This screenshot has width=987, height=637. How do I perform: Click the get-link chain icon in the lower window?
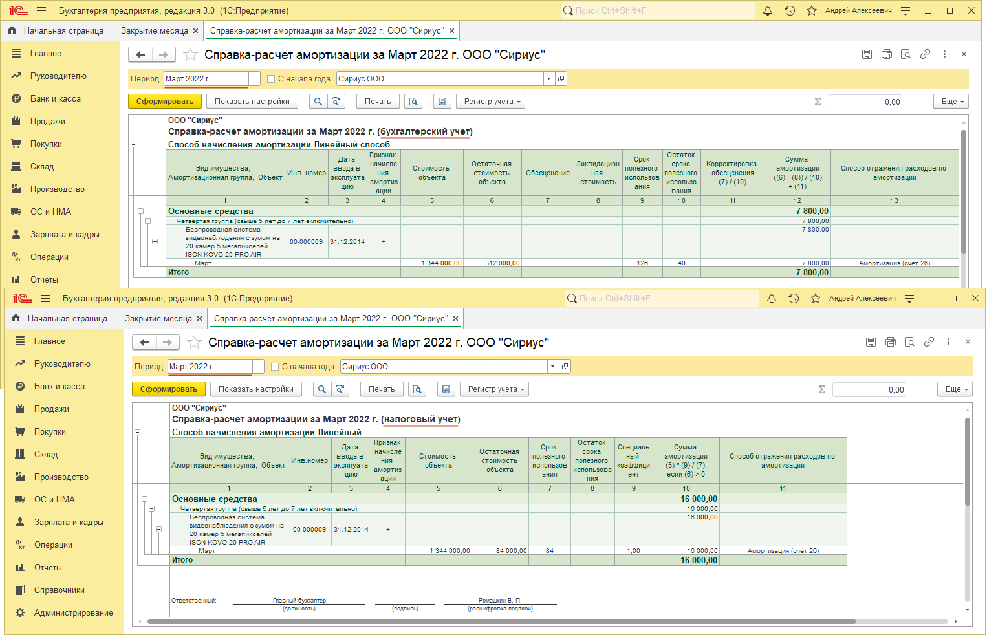(929, 342)
